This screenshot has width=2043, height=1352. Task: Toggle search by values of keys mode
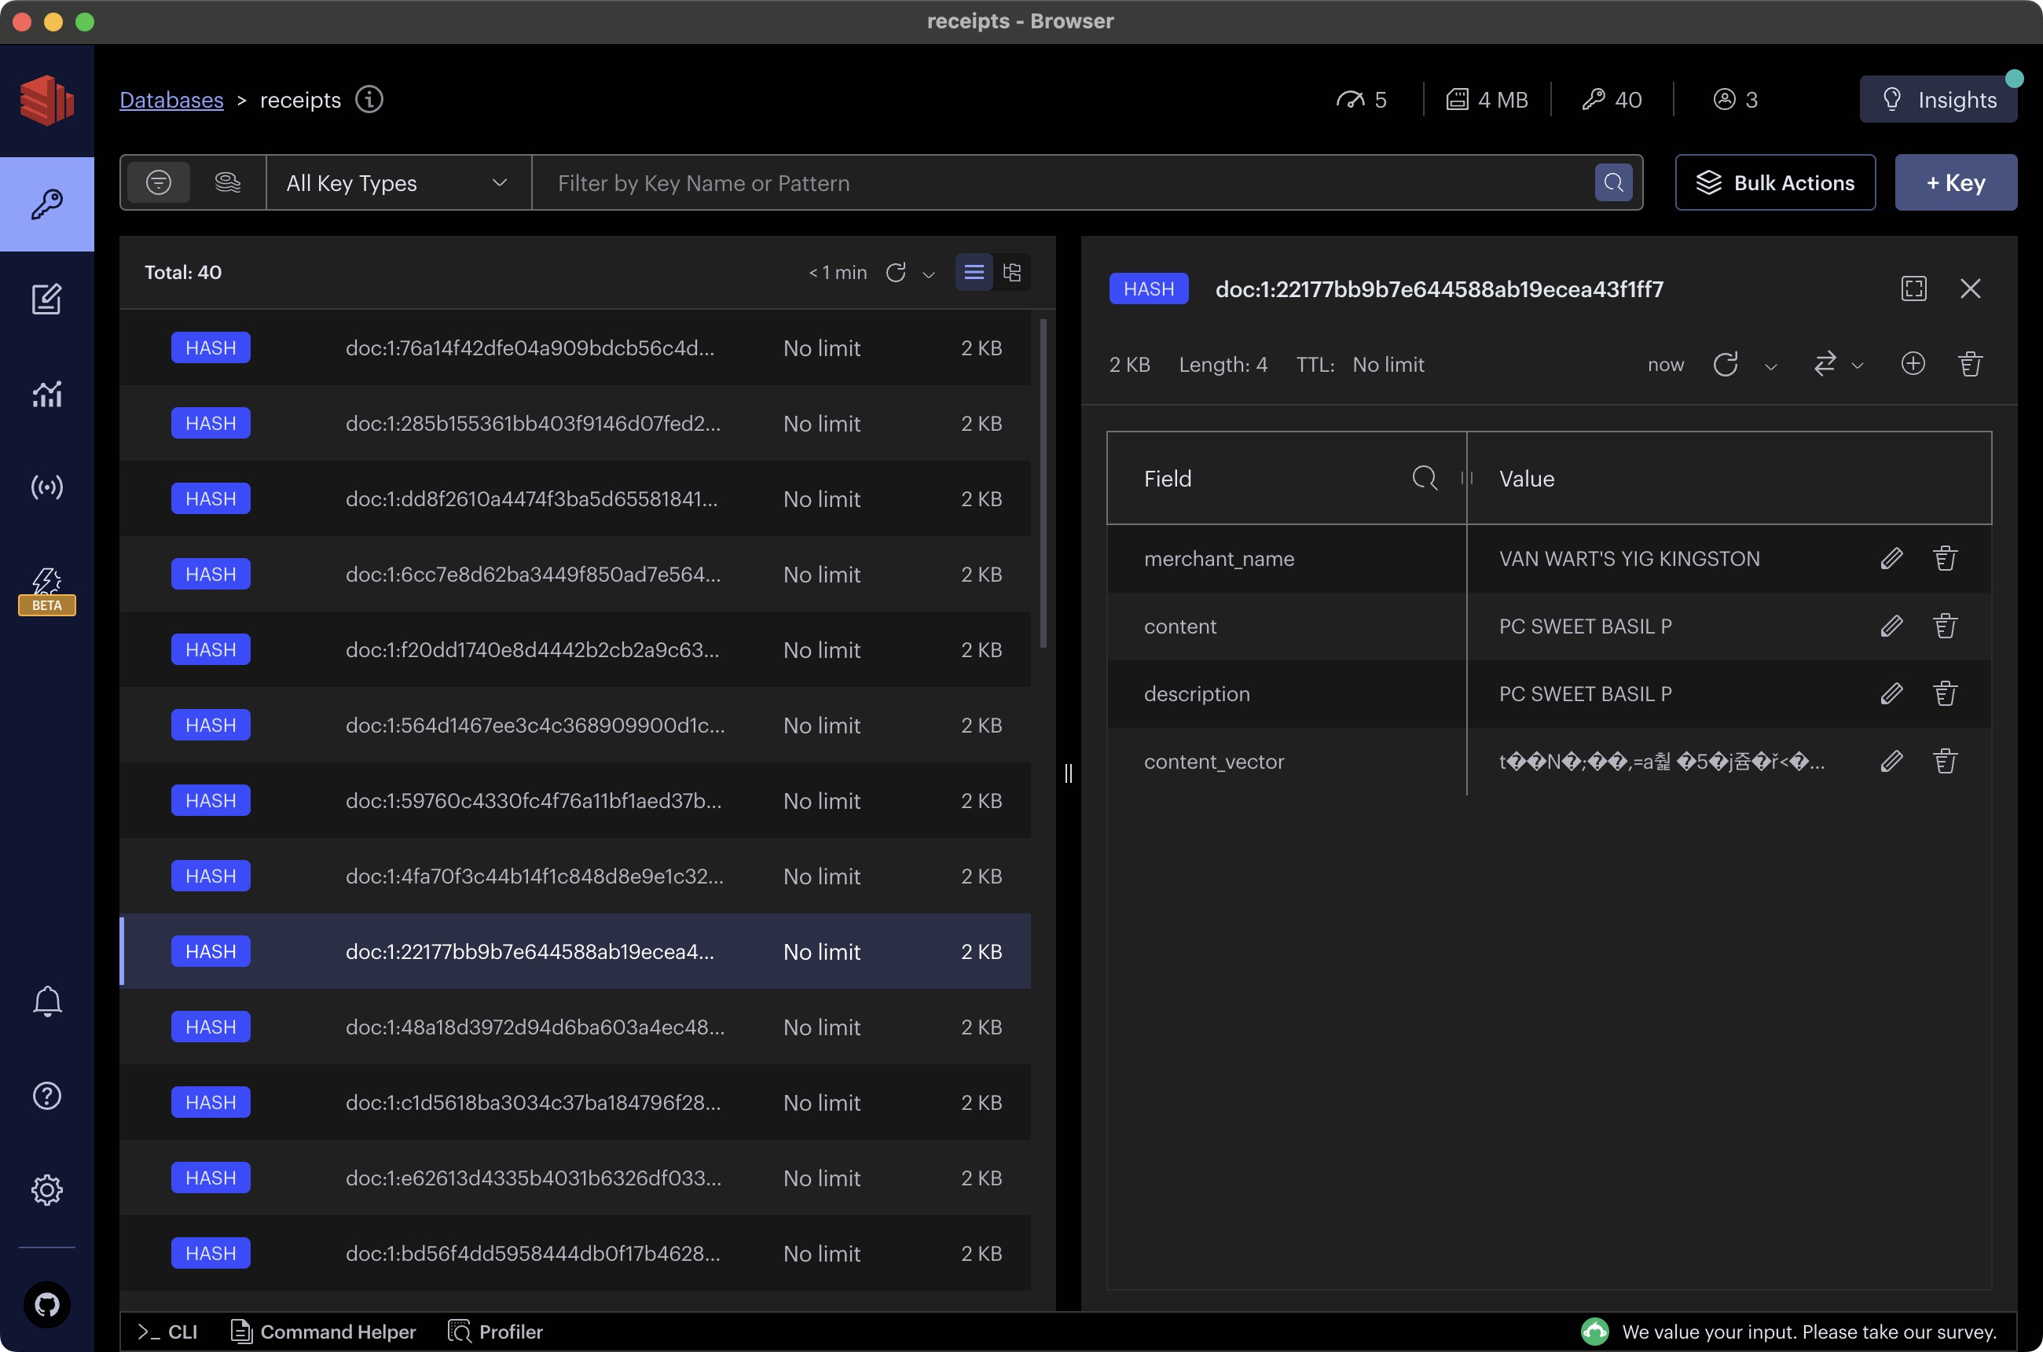click(x=227, y=183)
